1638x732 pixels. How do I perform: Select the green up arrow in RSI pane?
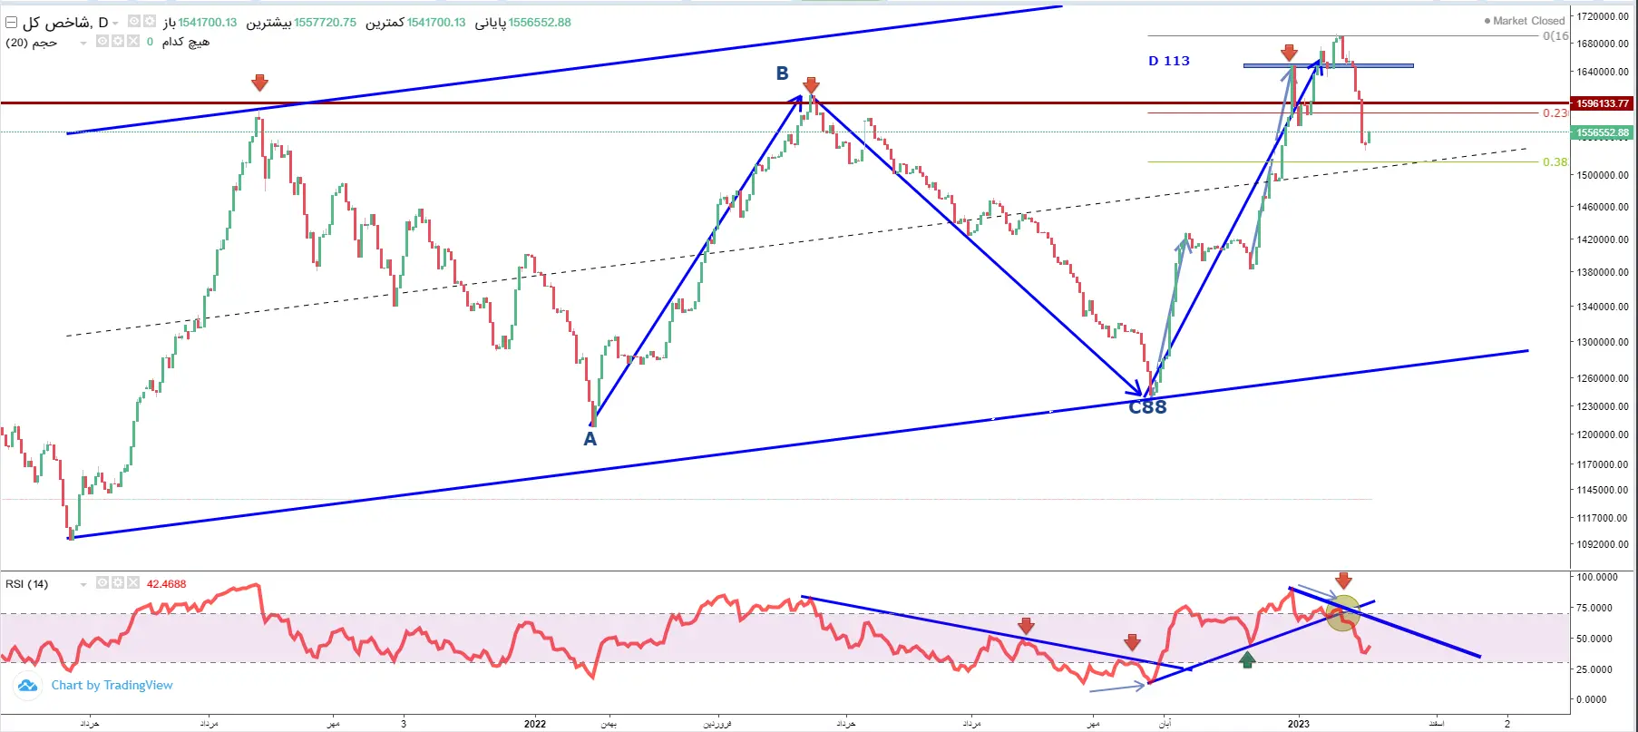click(1247, 659)
